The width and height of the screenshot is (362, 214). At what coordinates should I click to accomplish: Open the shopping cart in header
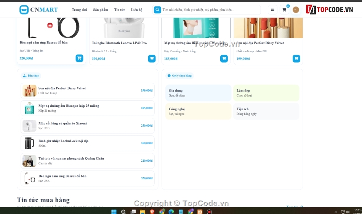point(284,10)
